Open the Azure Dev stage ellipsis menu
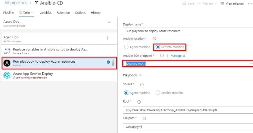 (x=110, y=22)
